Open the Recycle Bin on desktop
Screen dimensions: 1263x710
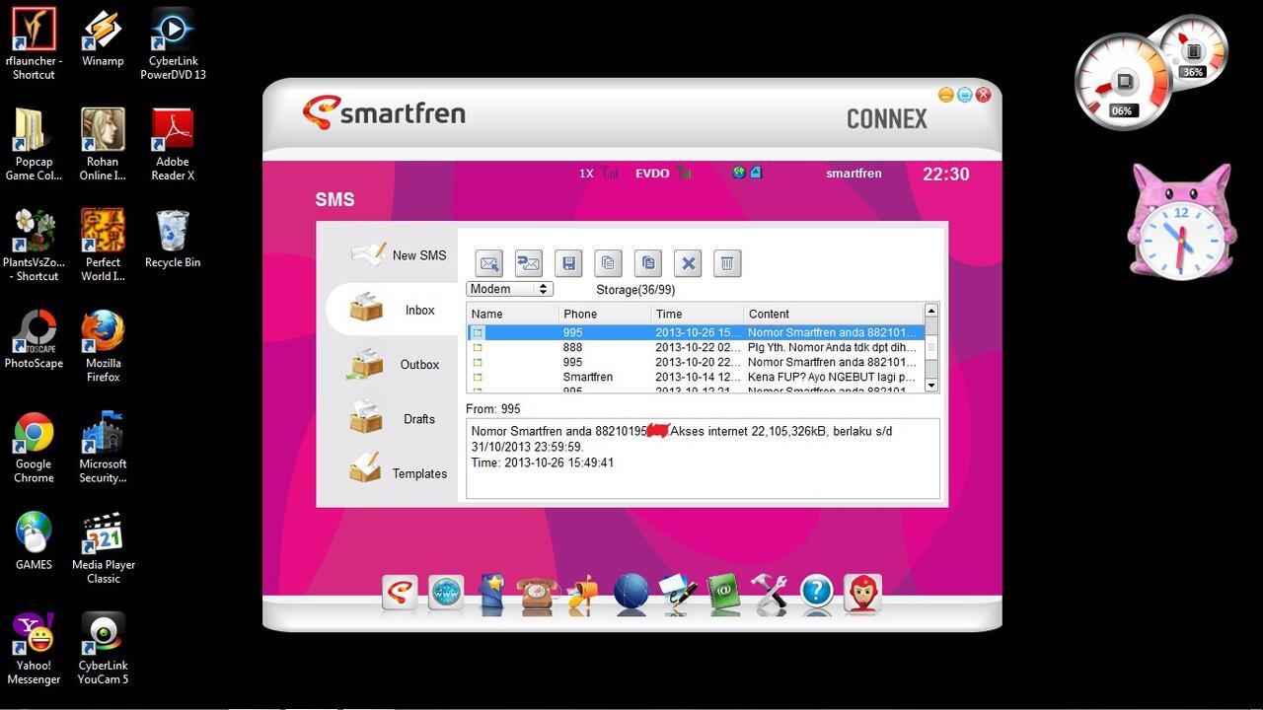pyautogui.click(x=172, y=239)
